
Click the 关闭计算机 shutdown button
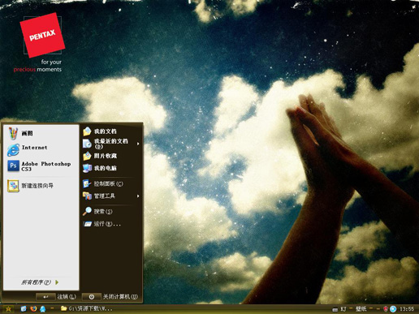coord(110,297)
